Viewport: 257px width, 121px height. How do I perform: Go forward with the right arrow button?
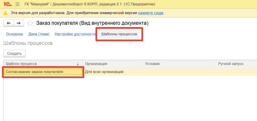(x=19, y=23)
